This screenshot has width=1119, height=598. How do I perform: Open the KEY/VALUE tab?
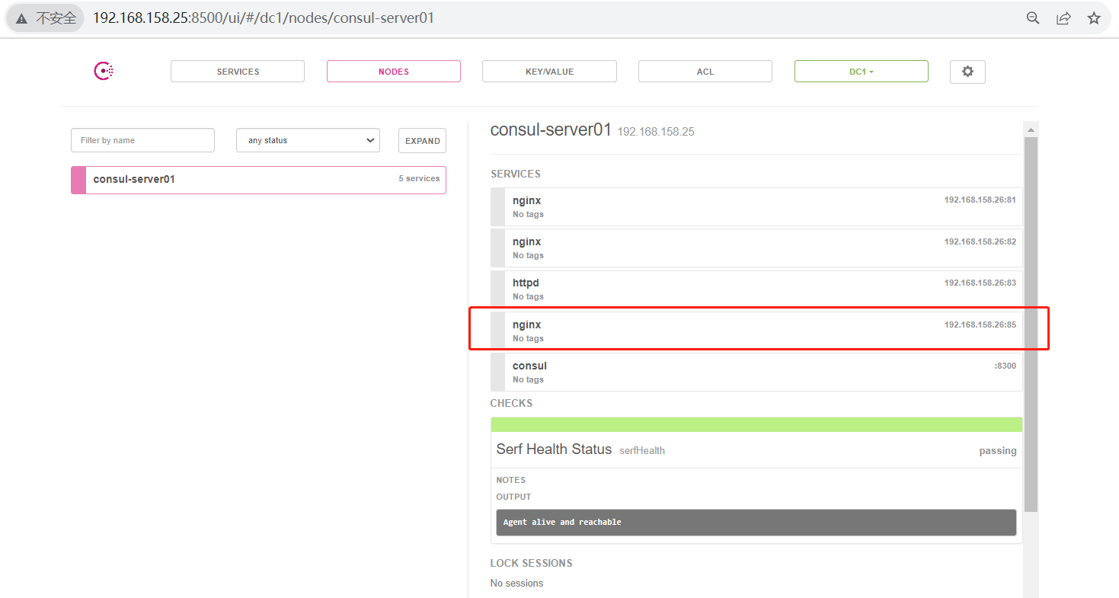click(549, 71)
